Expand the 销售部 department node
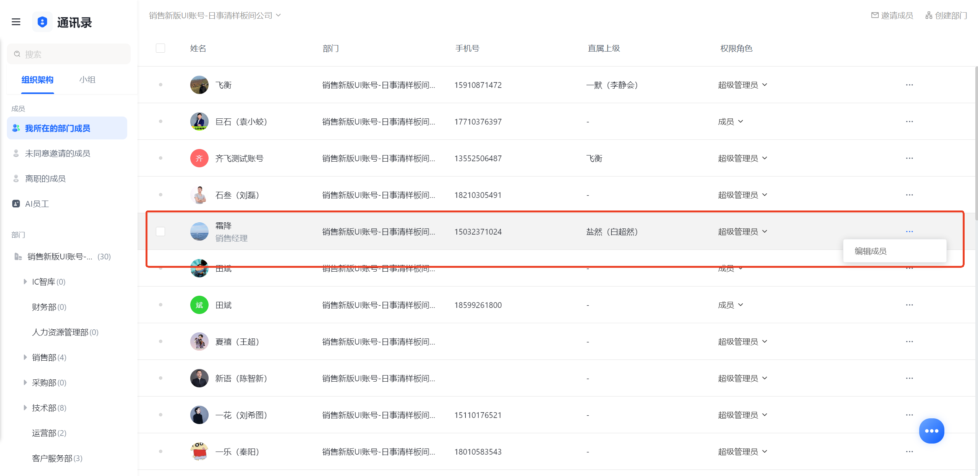This screenshot has height=476, width=978. pos(25,357)
